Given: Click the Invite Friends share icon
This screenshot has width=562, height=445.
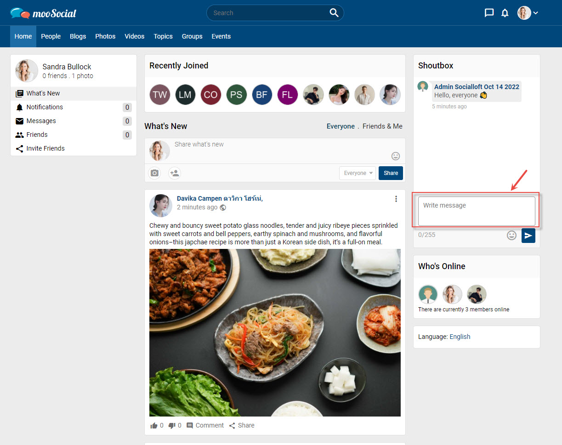Looking at the screenshot, I should point(19,148).
